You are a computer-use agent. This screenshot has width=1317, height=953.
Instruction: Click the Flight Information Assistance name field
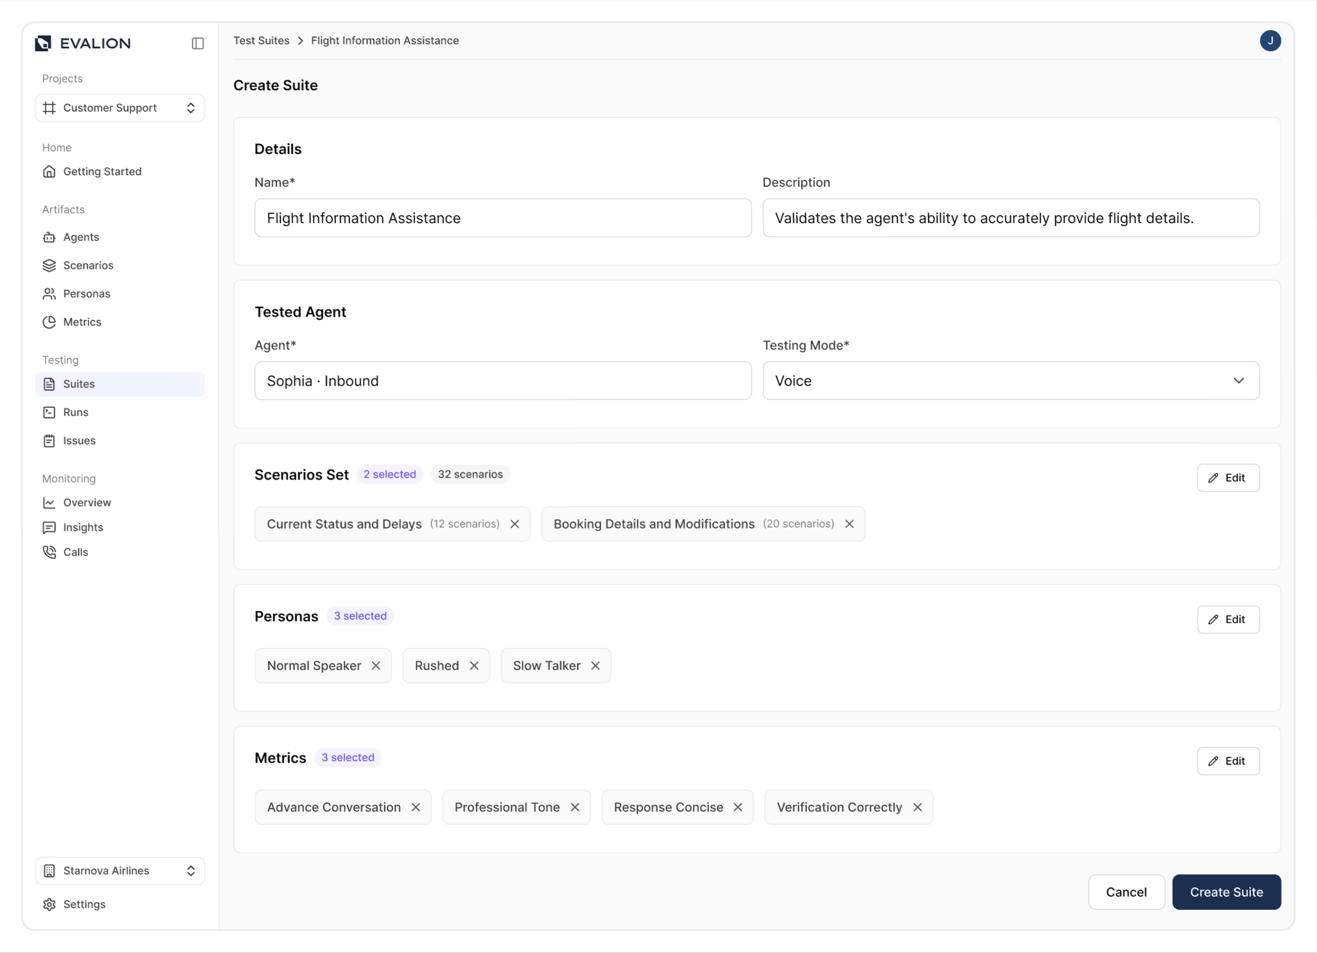pos(503,218)
